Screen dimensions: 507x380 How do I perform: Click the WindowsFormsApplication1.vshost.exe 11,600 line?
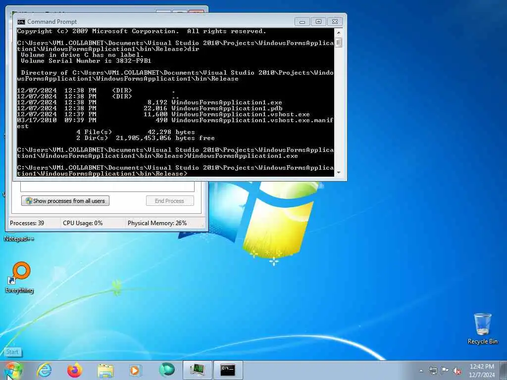pyautogui.click(x=163, y=114)
